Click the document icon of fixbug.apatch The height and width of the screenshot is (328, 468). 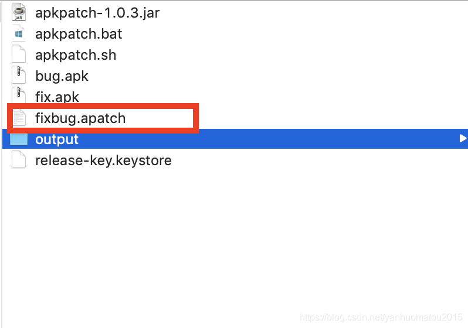[x=19, y=118]
